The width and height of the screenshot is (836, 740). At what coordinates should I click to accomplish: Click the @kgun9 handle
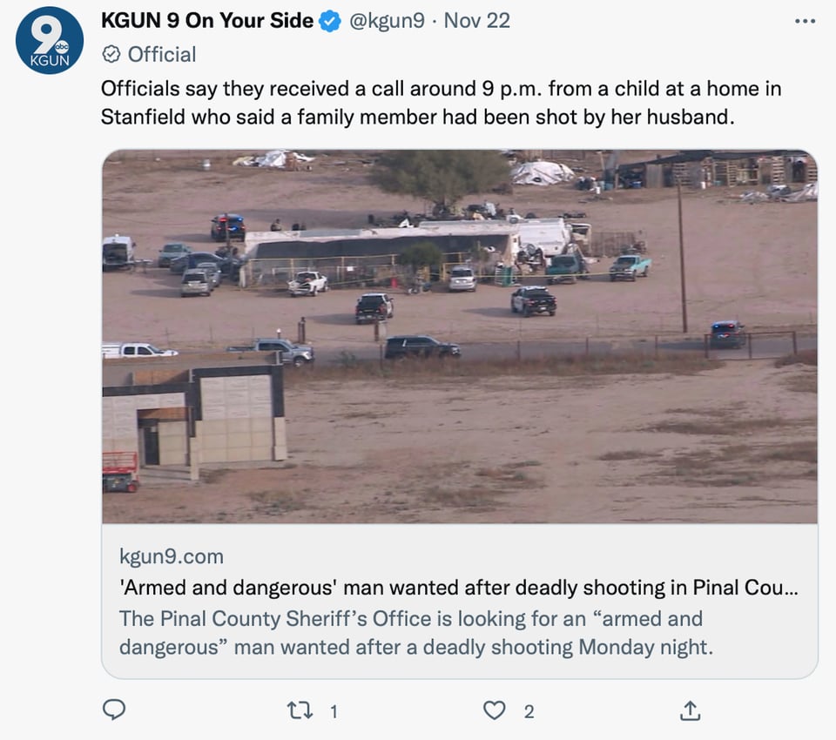pyautogui.click(x=387, y=21)
